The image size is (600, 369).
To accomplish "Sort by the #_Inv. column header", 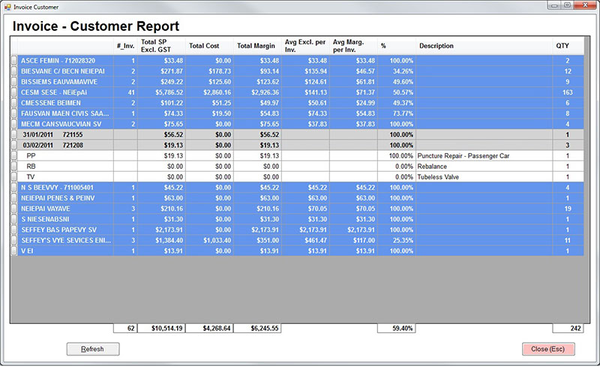I will point(125,46).
